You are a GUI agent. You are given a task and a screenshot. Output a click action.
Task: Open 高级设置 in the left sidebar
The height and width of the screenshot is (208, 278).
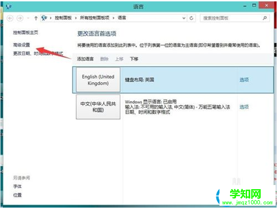pyautogui.click(x=22, y=45)
